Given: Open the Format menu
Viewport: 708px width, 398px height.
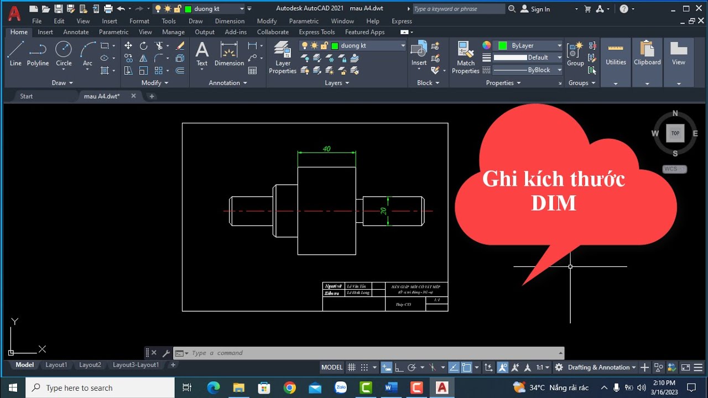Looking at the screenshot, I should tap(139, 21).
